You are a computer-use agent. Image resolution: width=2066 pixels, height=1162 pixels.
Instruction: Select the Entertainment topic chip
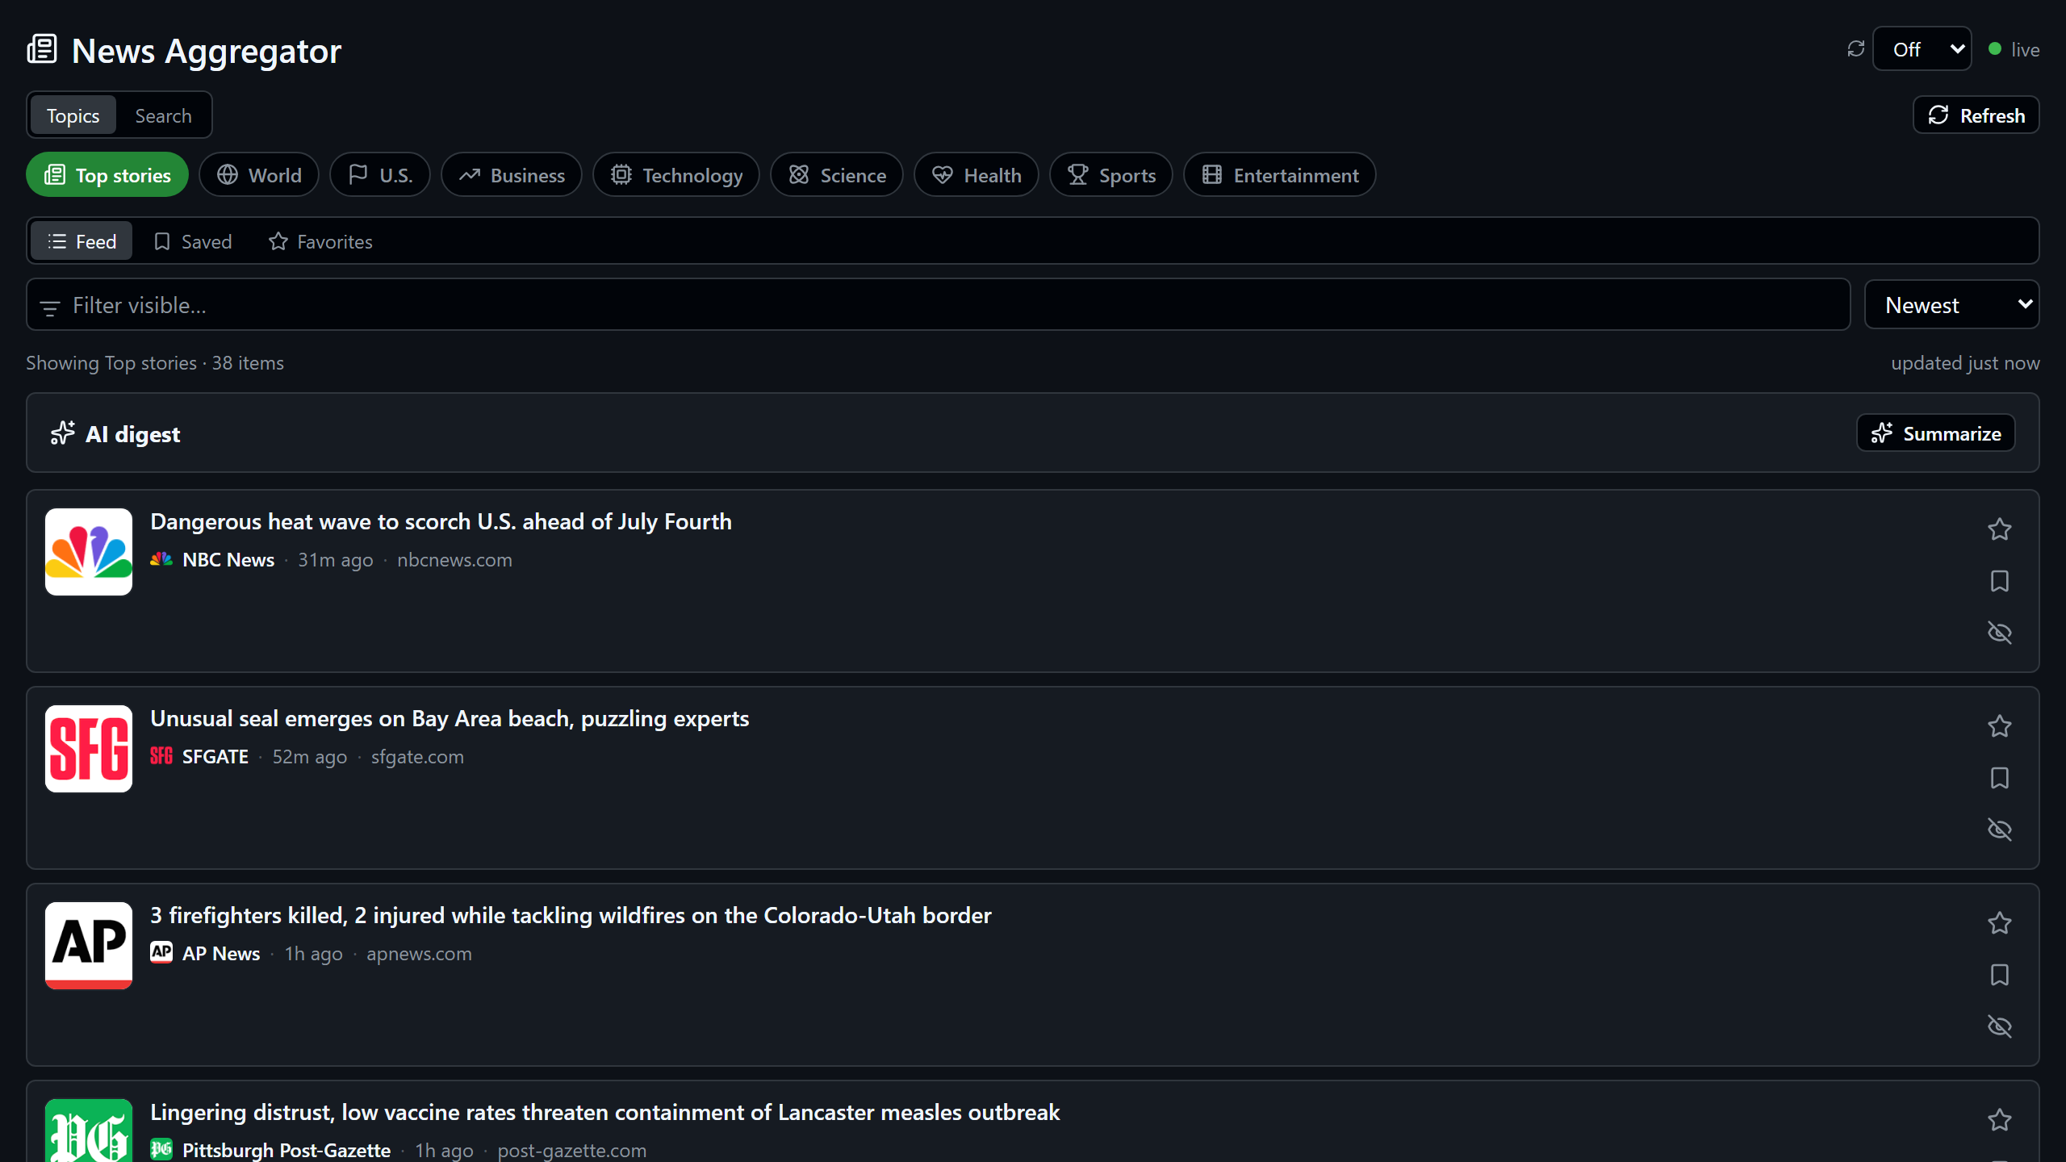click(1280, 175)
